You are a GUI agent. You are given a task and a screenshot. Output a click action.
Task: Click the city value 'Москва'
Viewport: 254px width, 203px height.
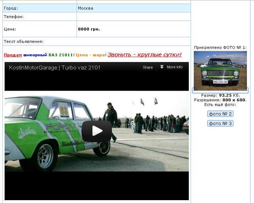(x=85, y=8)
